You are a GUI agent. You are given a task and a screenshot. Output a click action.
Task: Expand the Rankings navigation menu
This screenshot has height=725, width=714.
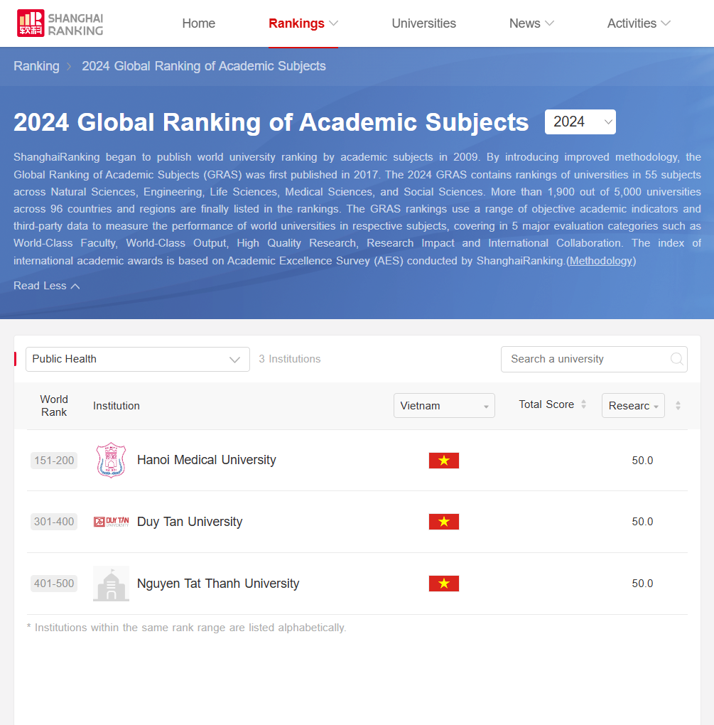tap(303, 23)
